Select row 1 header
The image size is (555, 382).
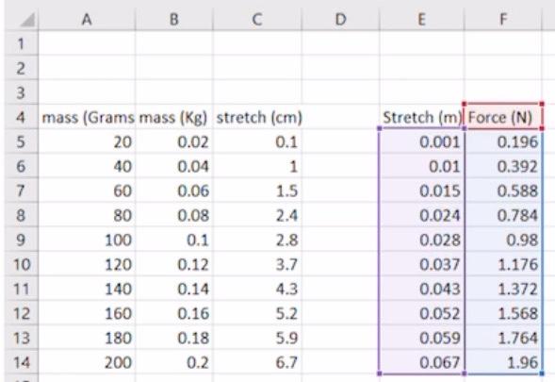(x=21, y=43)
